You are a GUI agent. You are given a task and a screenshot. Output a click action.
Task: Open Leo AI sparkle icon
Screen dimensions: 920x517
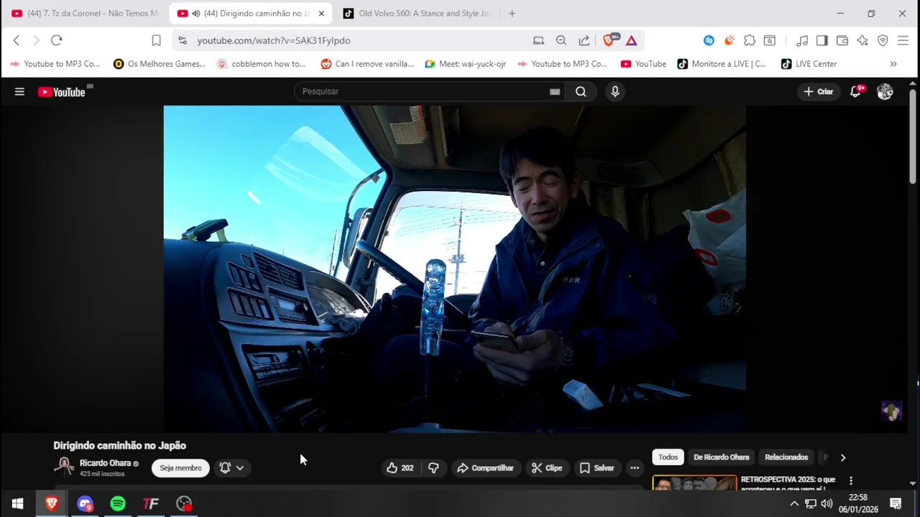[862, 40]
